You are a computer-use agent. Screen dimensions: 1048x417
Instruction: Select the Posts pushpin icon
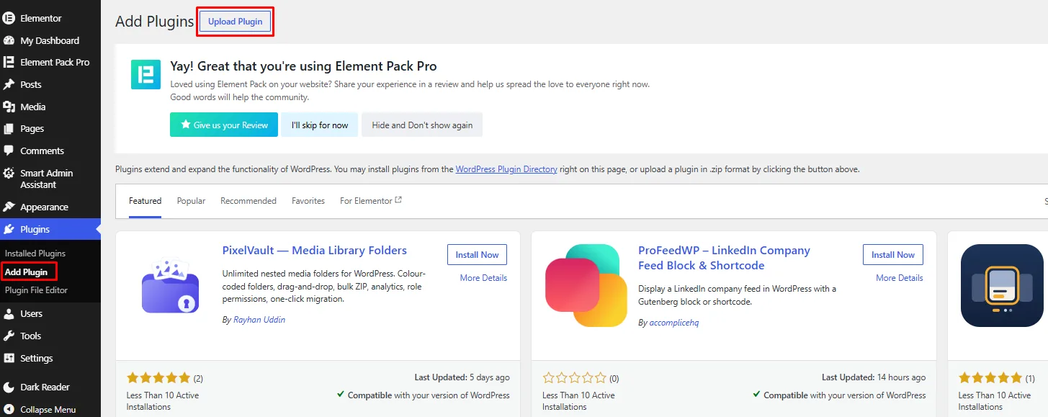tap(9, 84)
